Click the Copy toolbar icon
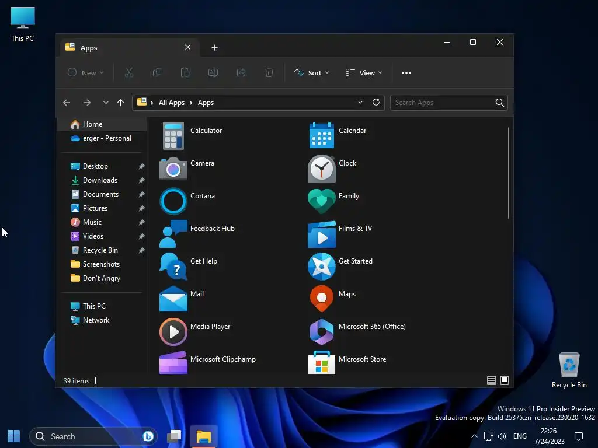 point(157,72)
